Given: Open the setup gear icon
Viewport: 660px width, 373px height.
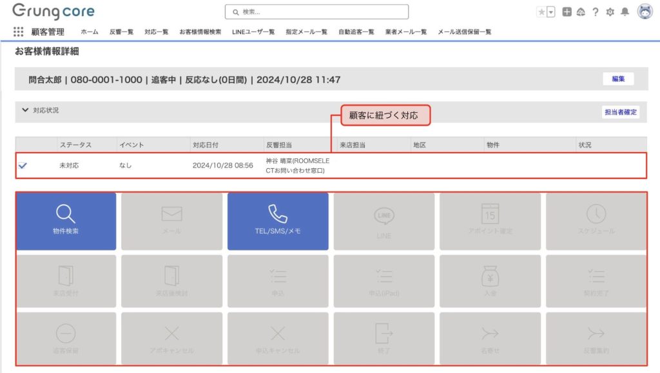Looking at the screenshot, I should (x=610, y=12).
